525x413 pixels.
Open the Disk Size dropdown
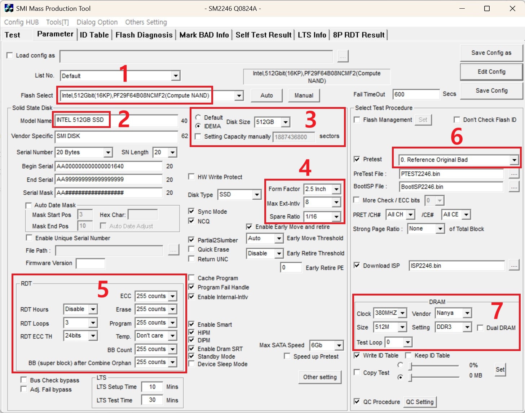pyautogui.click(x=286, y=122)
